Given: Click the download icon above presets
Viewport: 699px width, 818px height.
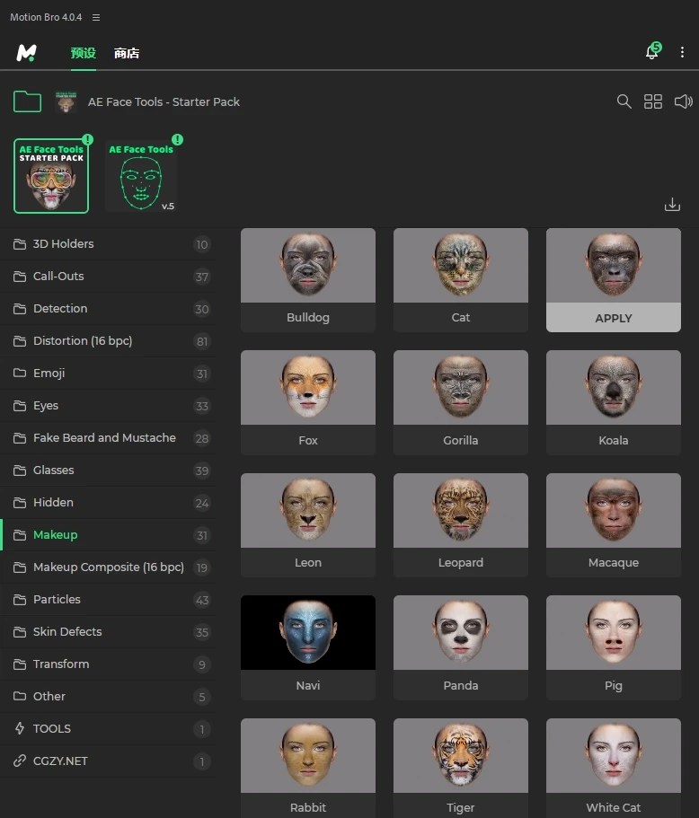Looking at the screenshot, I should tap(672, 205).
